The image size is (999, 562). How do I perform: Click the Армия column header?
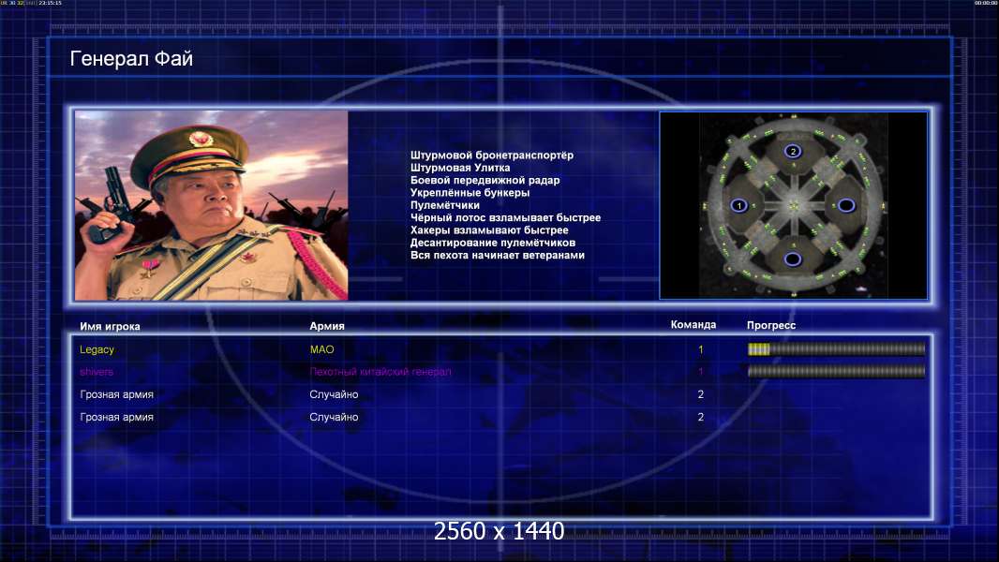pyautogui.click(x=327, y=326)
